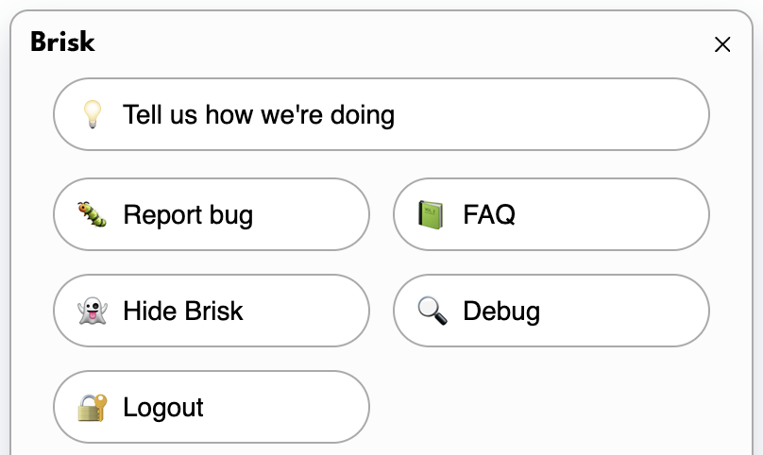Screen dimensions: 763x455
Task: Click the padlock and key Logout icon
Action: [92, 407]
